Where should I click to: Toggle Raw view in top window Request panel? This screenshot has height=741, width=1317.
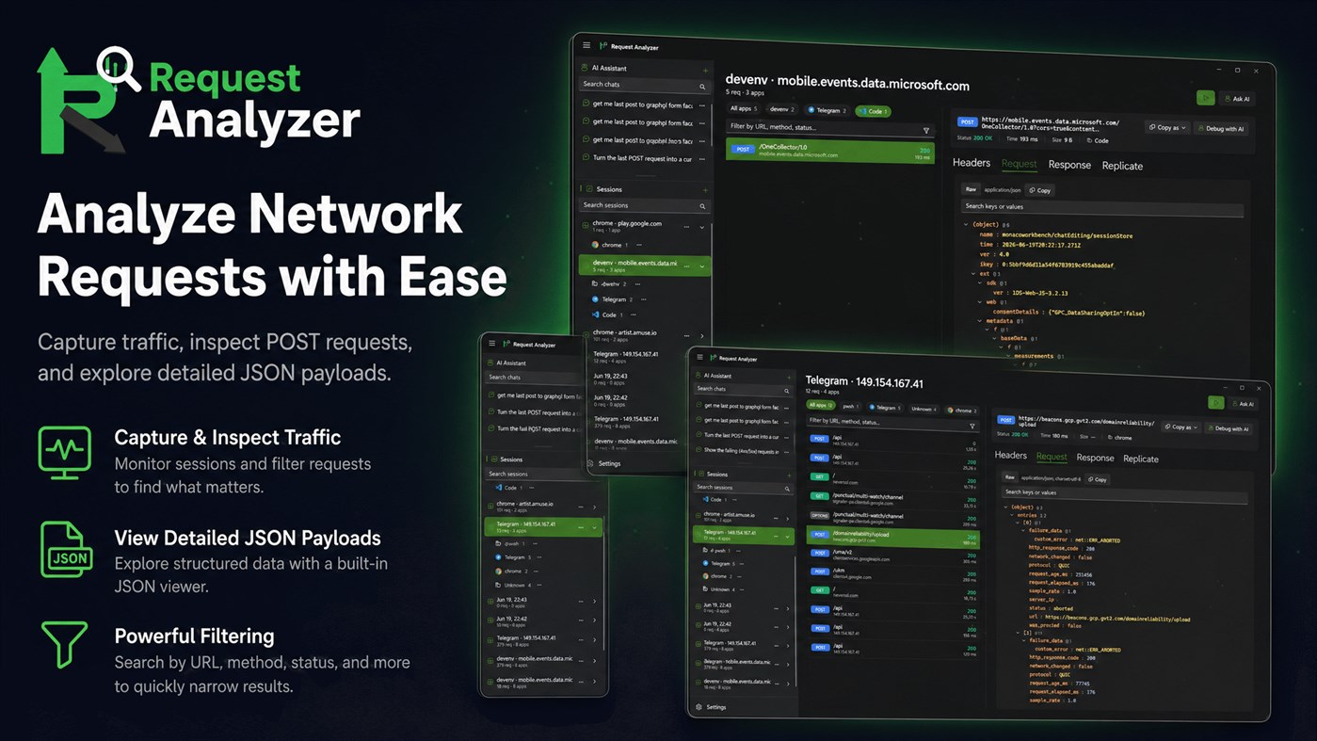[972, 189]
